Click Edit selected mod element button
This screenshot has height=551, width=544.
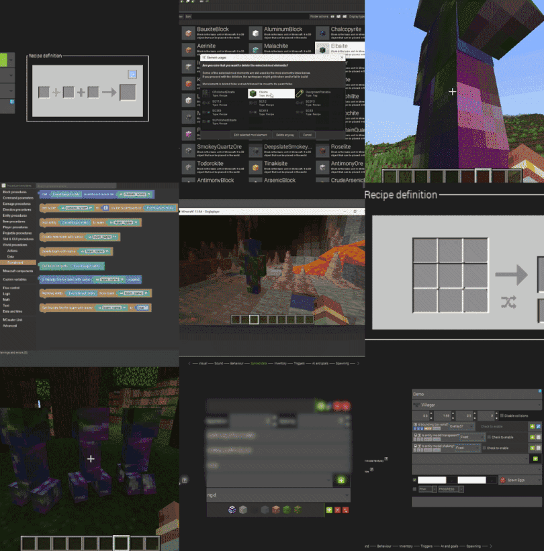(251, 135)
